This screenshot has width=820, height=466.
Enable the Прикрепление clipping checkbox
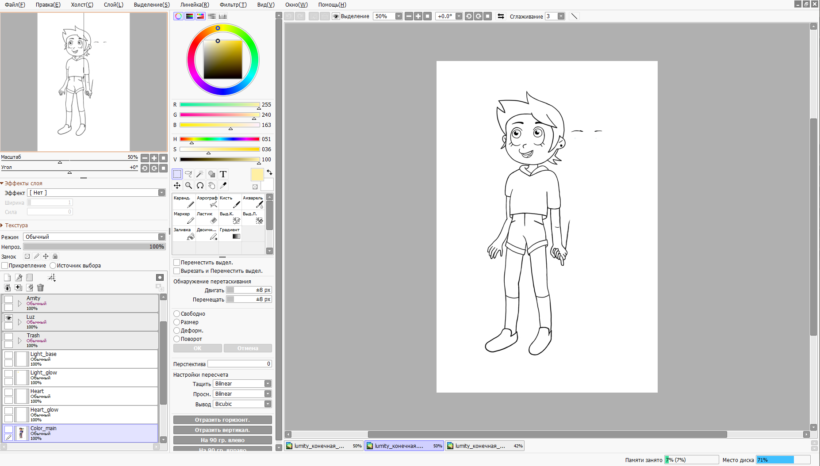[5, 266]
